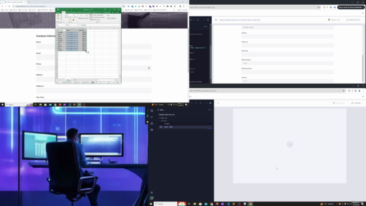Click City/Town field in top Cypress preview

tap(288, 54)
